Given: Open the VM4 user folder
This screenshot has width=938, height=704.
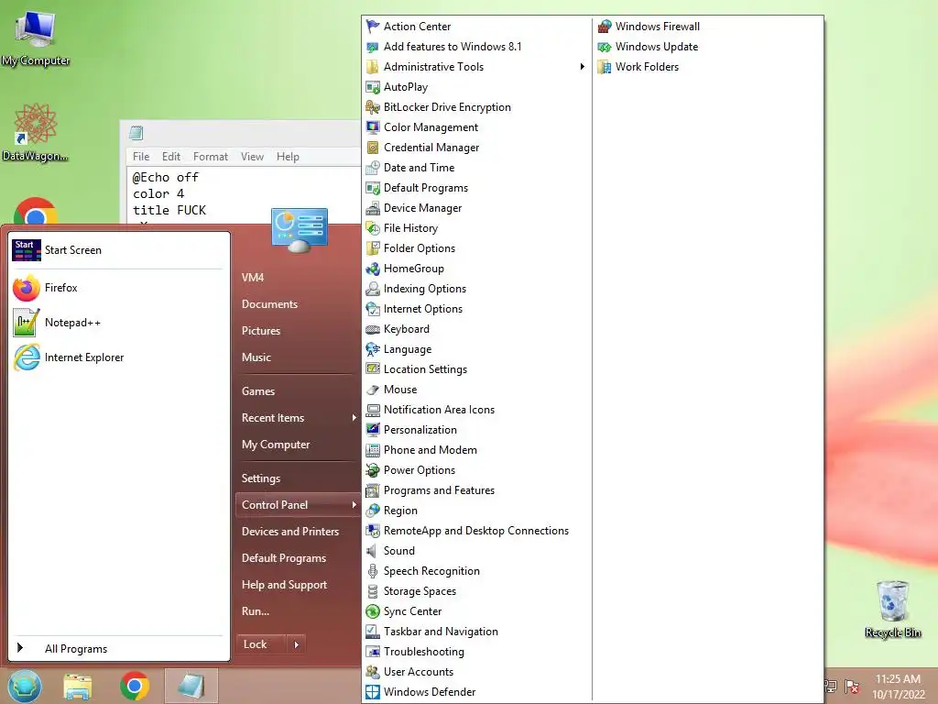Looking at the screenshot, I should point(253,278).
